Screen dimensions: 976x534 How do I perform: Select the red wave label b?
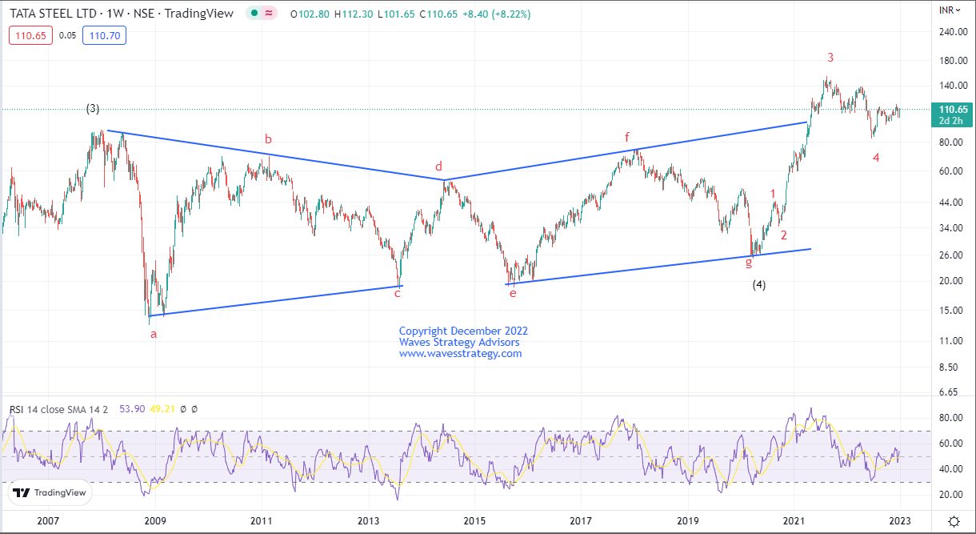pos(268,139)
